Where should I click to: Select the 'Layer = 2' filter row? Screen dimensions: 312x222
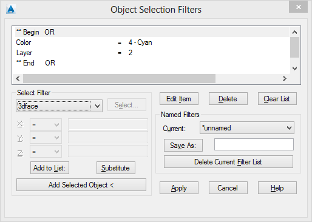click(152, 53)
